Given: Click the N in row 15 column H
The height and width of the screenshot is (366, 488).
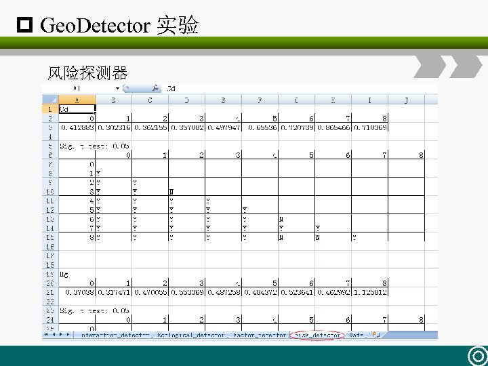Looking at the screenshot, I should point(333,237).
